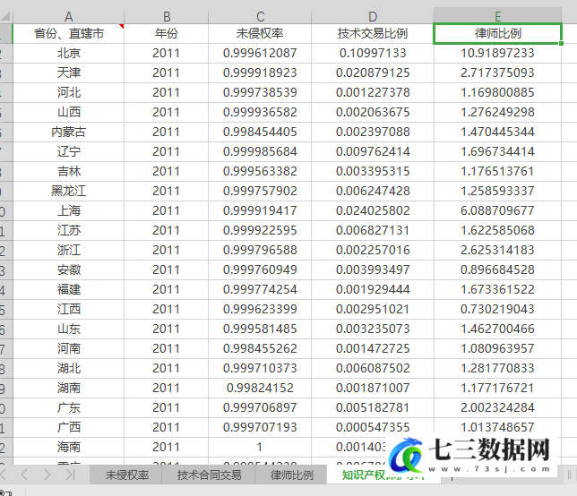Select the 内蒙古 cell
Image resolution: width=577 pixels, height=496 pixels.
[68, 132]
